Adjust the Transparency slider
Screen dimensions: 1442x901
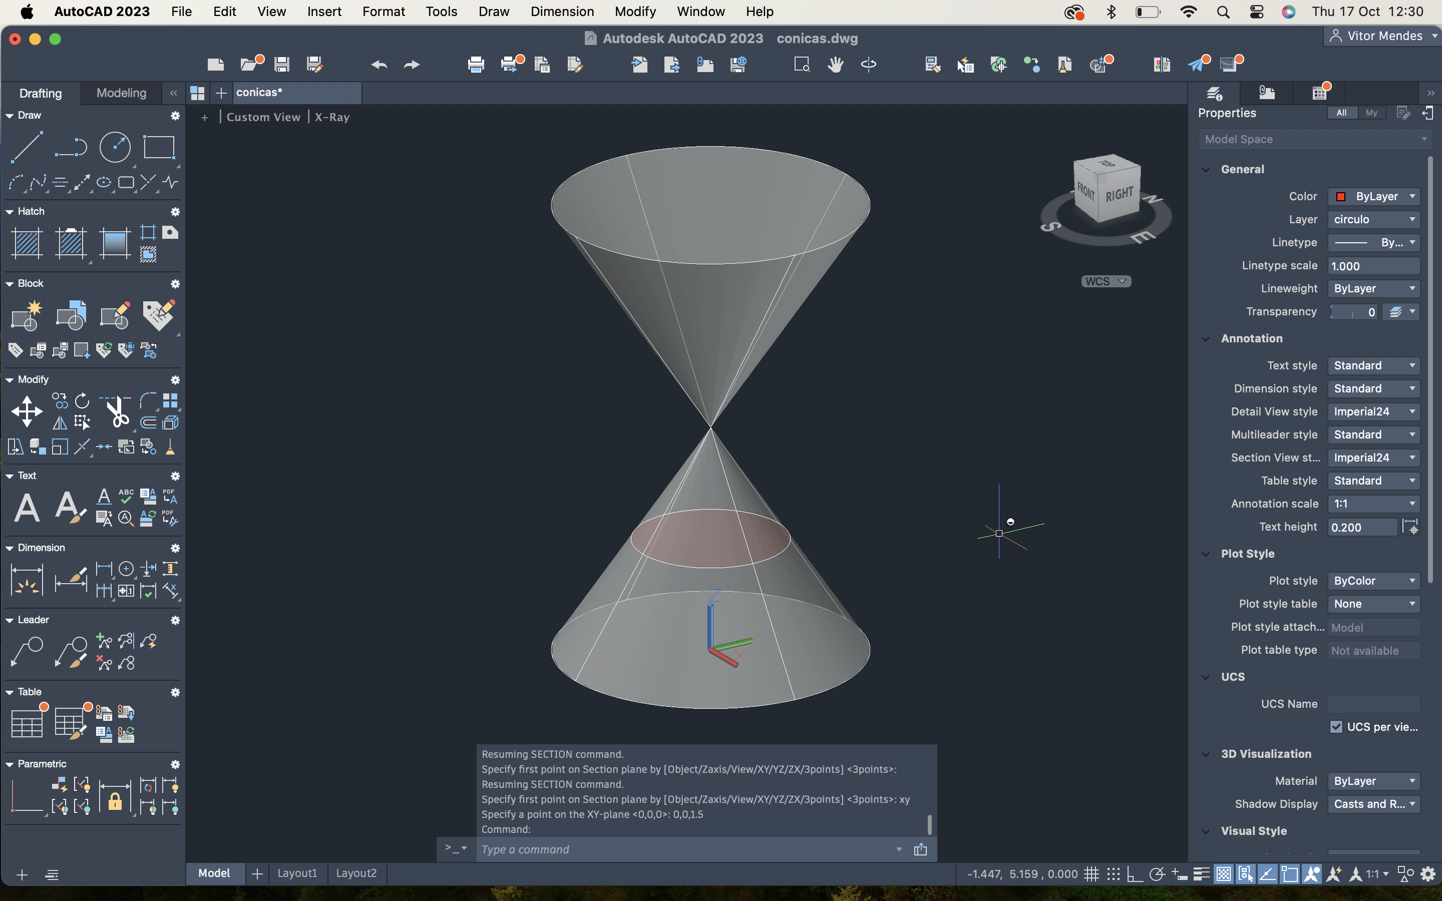point(1353,312)
